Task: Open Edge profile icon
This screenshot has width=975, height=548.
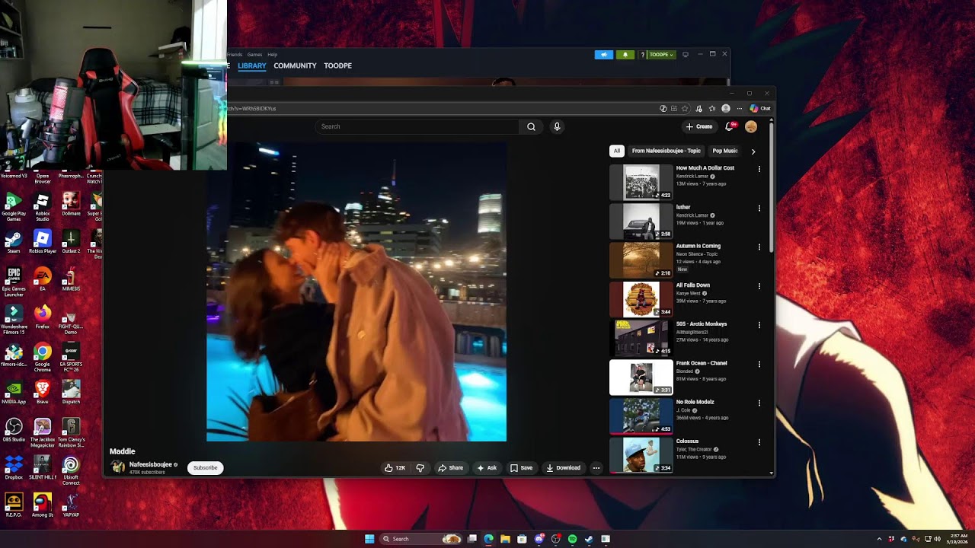Action: 726,108
